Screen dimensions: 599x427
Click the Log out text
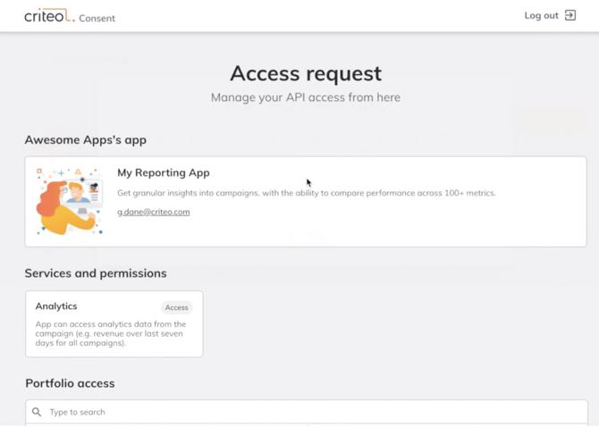tap(541, 15)
